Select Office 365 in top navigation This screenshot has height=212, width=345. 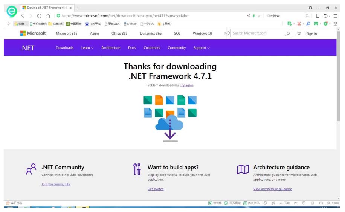(119, 34)
